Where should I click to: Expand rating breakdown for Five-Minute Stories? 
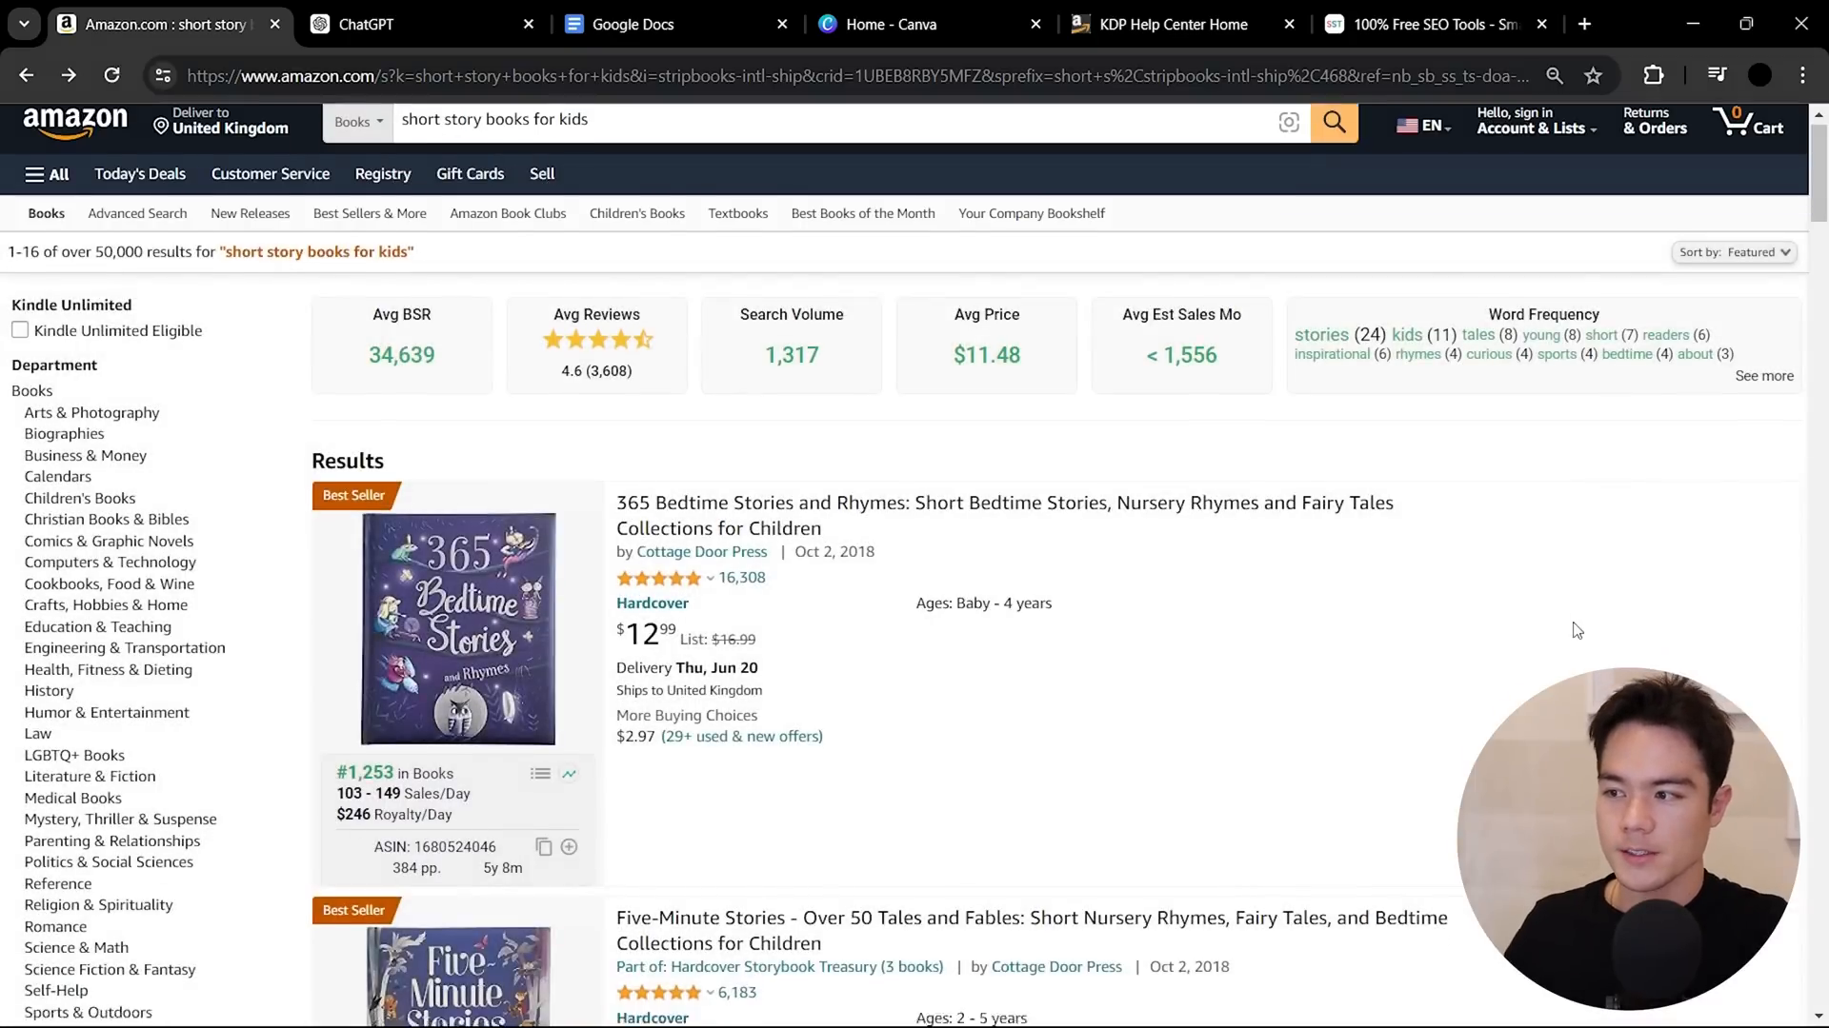tap(710, 993)
